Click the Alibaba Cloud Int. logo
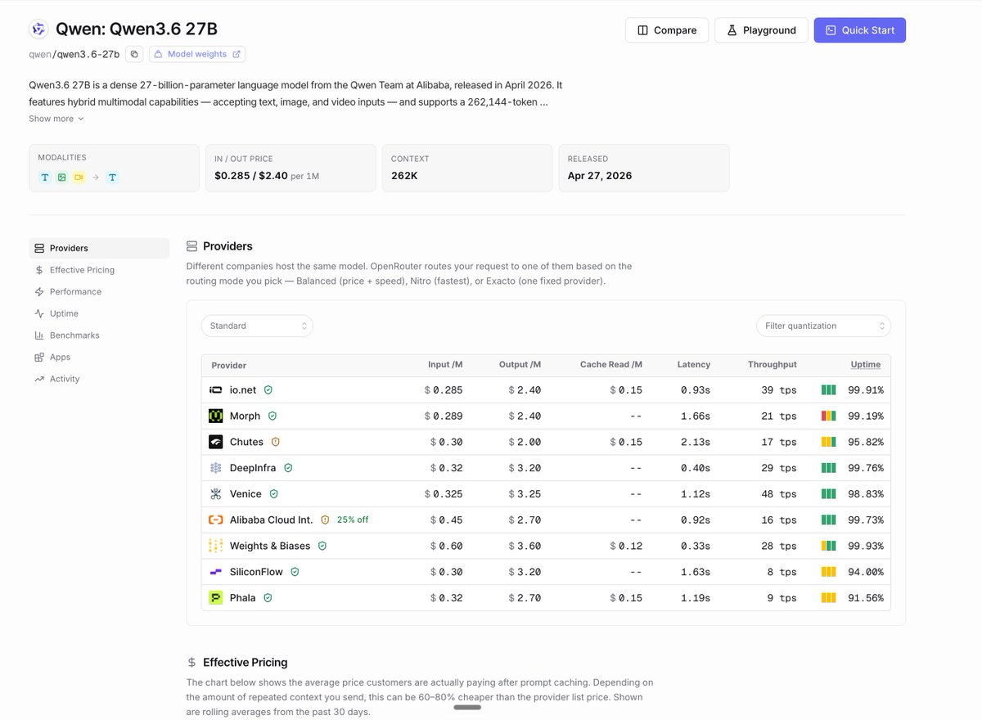The image size is (982, 720). (x=216, y=520)
